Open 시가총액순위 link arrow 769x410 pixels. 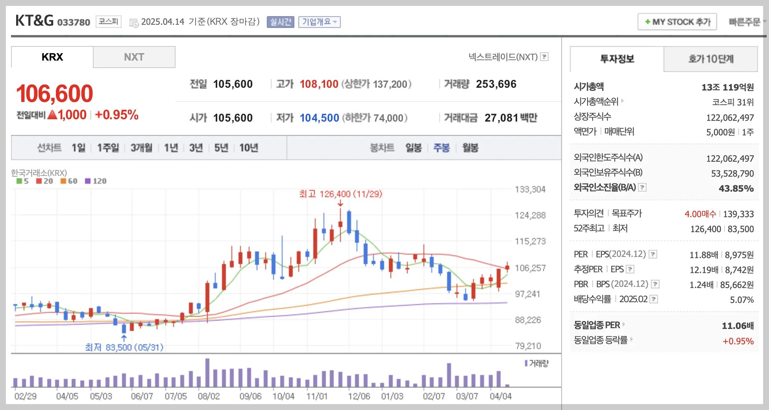(623, 101)
